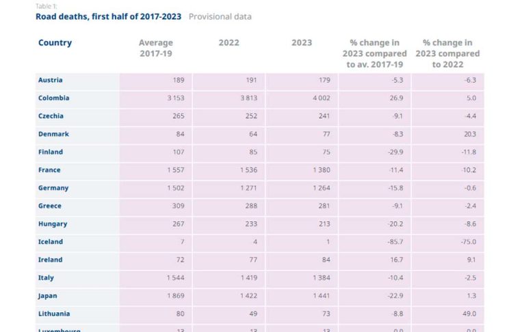Click the 'Provisional data' label

coord(220,16)
